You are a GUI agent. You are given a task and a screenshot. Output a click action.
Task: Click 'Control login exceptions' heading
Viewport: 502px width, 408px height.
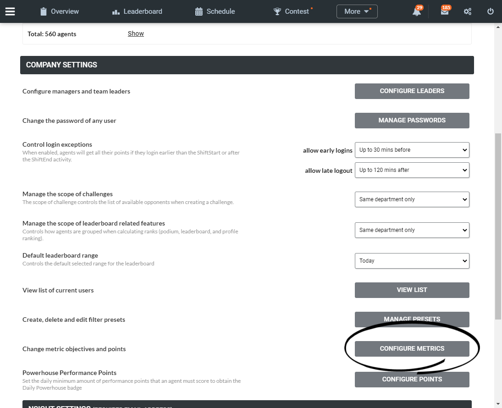click(x=57, y=144)
